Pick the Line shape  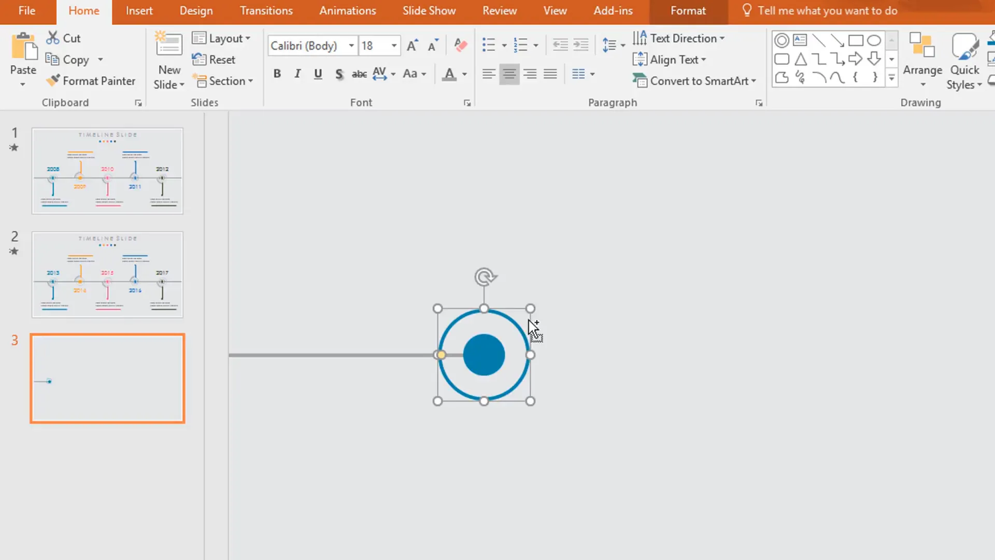pyautogui.click(x=819, y=40)
